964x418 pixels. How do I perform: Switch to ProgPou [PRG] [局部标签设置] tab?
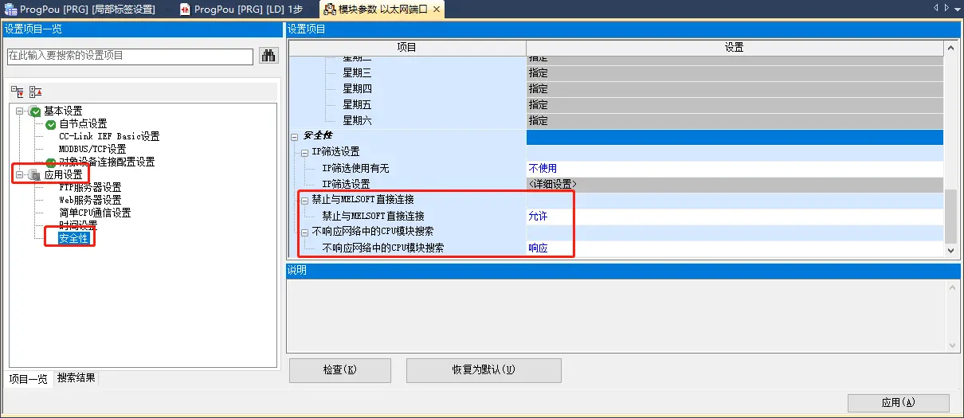pos(81,10)
